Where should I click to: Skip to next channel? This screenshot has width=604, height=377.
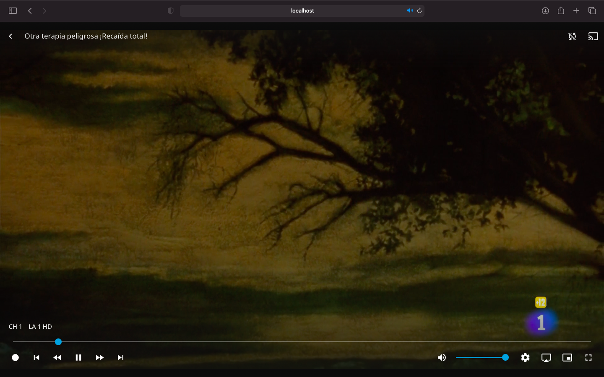[120, 357]
